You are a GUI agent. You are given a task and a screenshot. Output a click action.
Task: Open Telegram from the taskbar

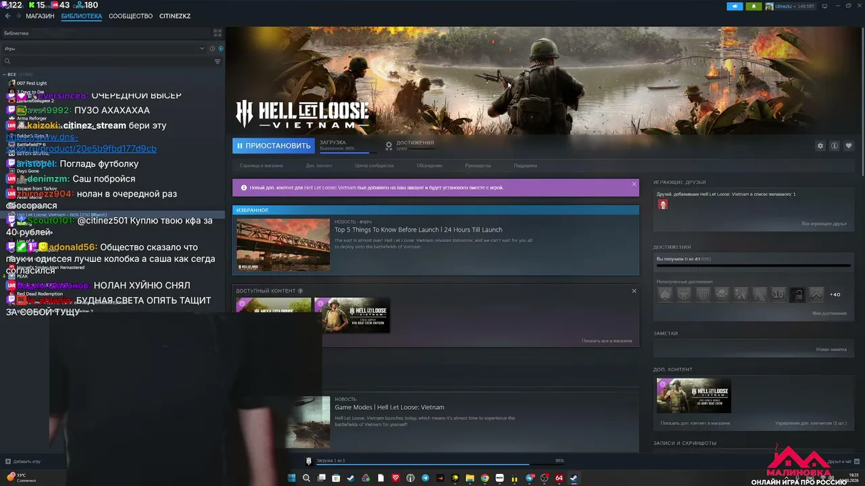(x=425, y=478)
